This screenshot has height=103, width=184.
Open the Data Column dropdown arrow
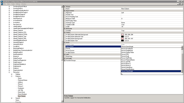pyautogui.click(x=182, y=46)
